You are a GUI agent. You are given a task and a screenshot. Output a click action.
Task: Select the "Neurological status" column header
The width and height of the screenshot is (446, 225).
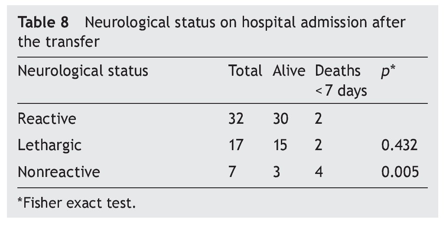pos(83,71)
